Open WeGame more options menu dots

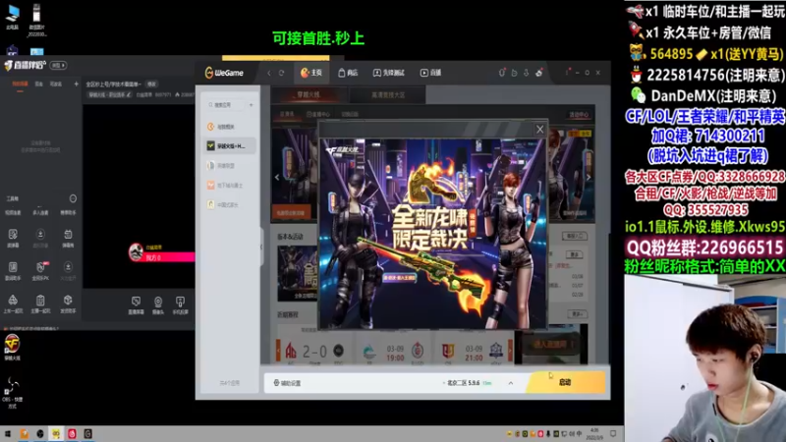[x=567, y=73]
